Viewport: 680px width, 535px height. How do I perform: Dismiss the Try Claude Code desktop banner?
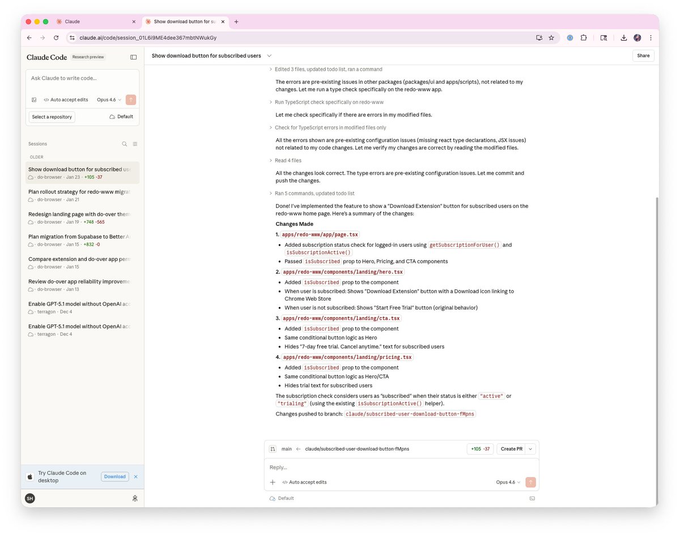tap(135, 477)
